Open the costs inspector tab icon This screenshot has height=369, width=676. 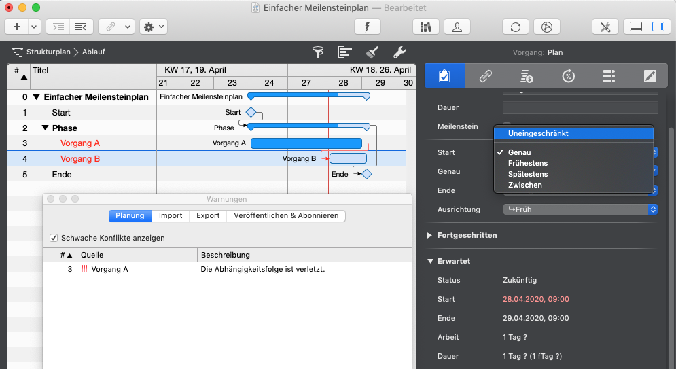(x=527, y=76)
